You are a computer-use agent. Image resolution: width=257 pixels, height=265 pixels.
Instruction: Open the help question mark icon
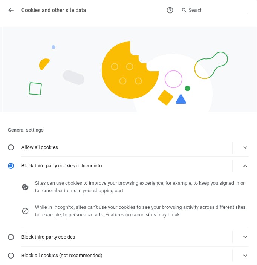point(170,10)
